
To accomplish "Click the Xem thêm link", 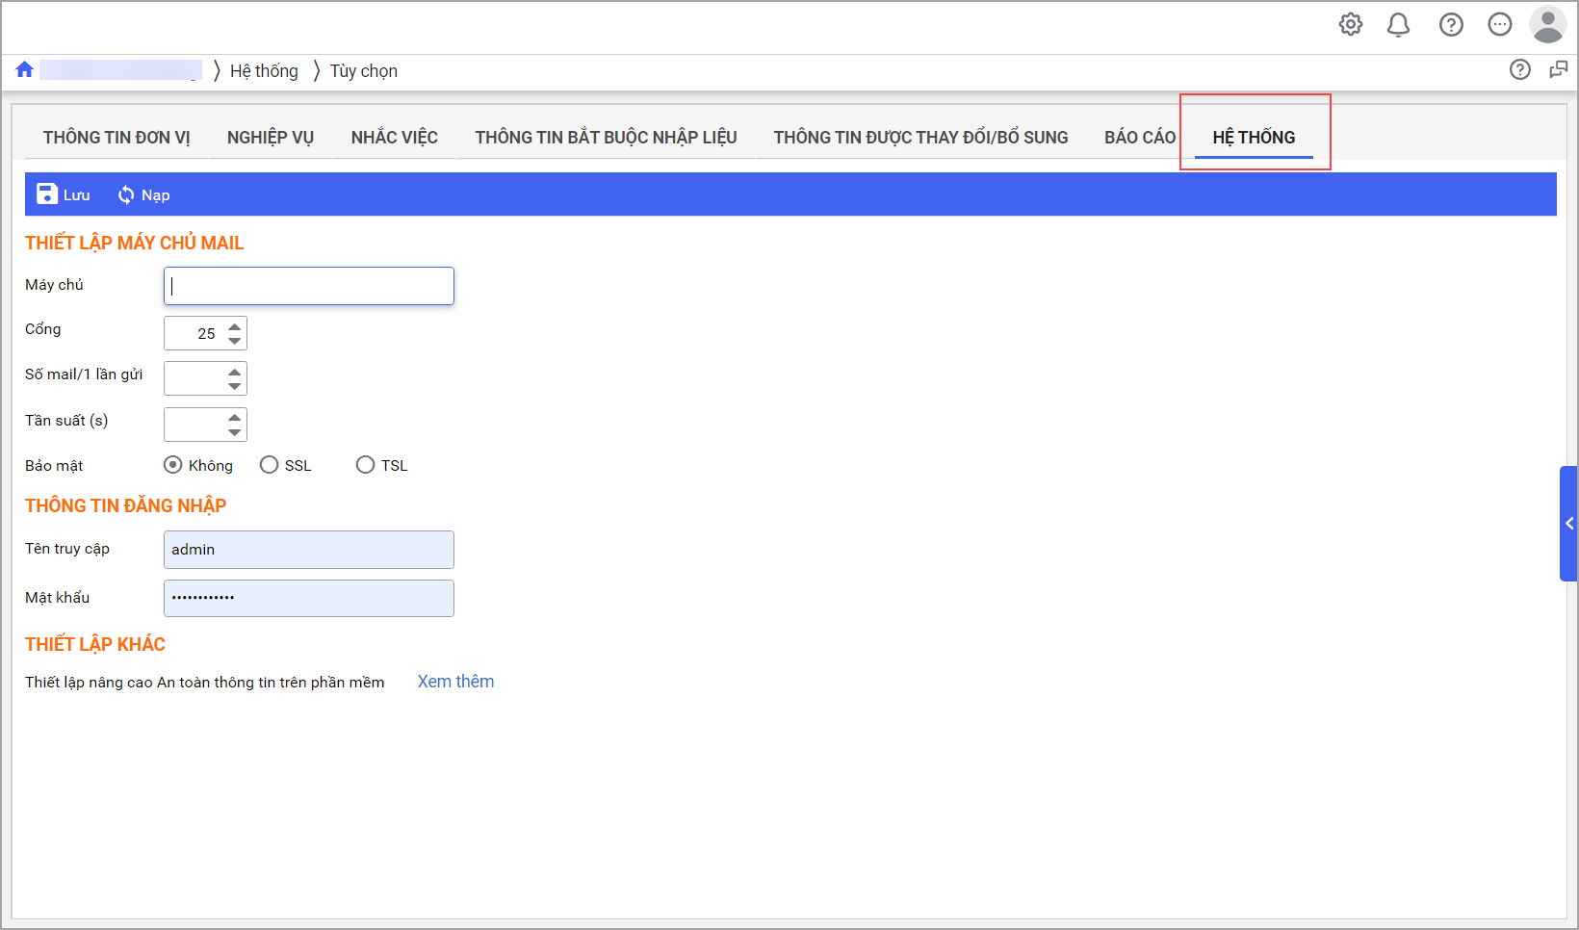I will [x=455, y=682].
